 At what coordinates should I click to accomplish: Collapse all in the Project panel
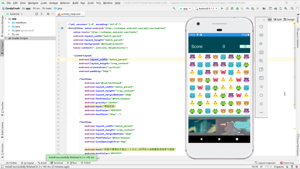(41, 14)
